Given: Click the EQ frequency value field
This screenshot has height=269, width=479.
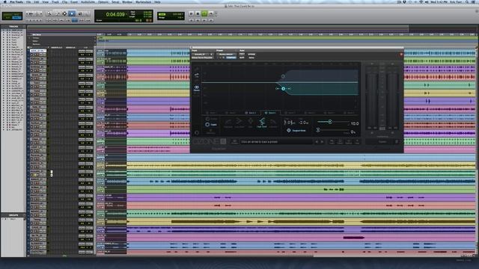Looking at the screenshot, I should [290, 123].
